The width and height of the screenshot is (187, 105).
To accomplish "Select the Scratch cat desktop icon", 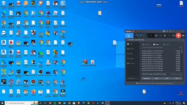I will [x=26, y=92].
